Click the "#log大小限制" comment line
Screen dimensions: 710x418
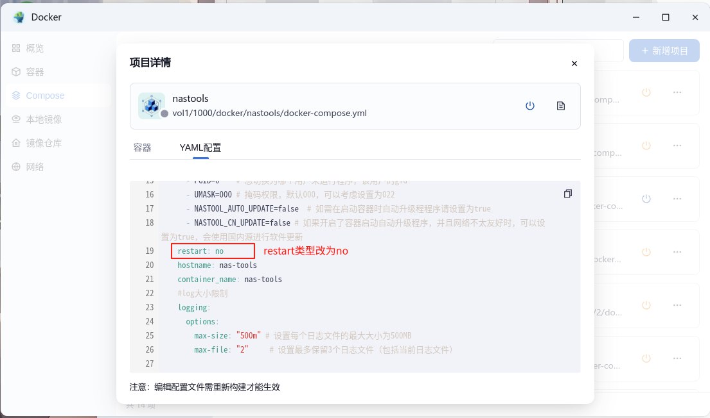pyautogui.click(x=202, y=293)
